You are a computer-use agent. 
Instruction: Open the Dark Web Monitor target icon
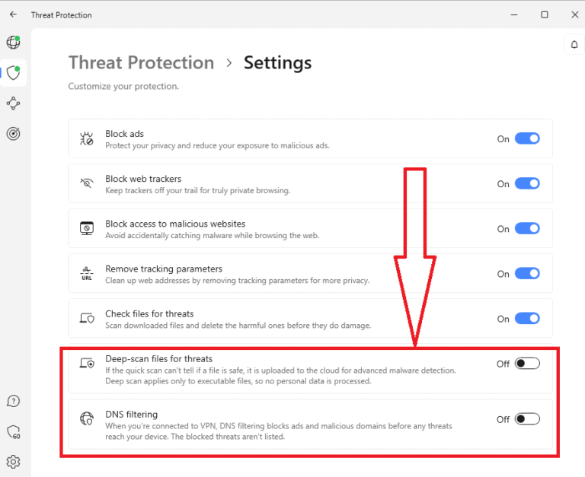coord(13,133)
